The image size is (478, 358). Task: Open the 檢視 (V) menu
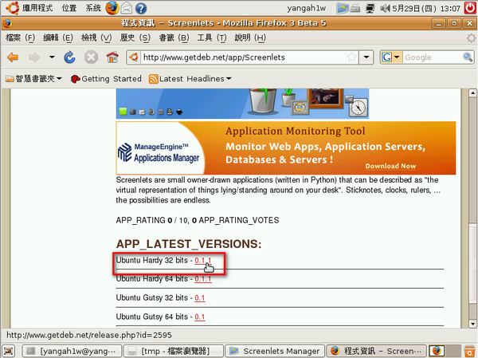(96, 37)
